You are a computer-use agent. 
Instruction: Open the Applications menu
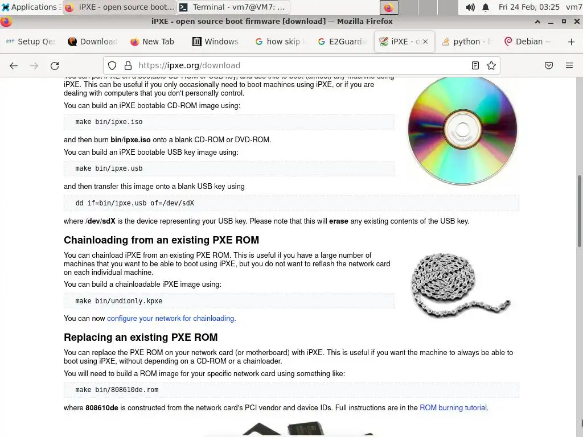click(31, 7)
